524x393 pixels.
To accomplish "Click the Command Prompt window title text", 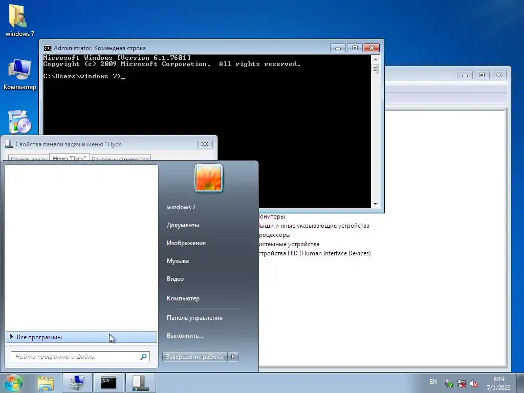I will coord(100,48).
